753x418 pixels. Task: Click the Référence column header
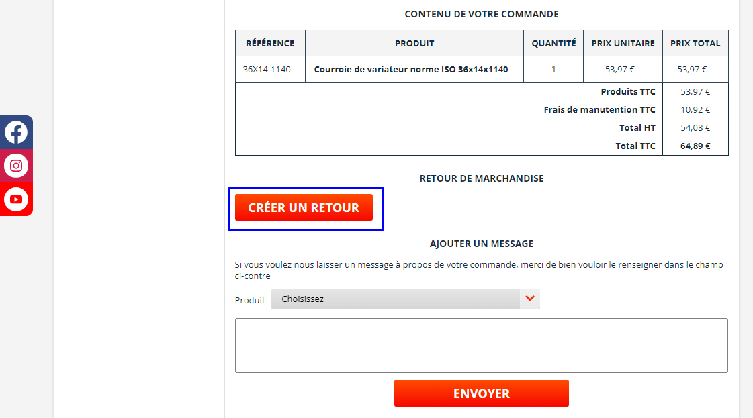(x=270, y=43)
